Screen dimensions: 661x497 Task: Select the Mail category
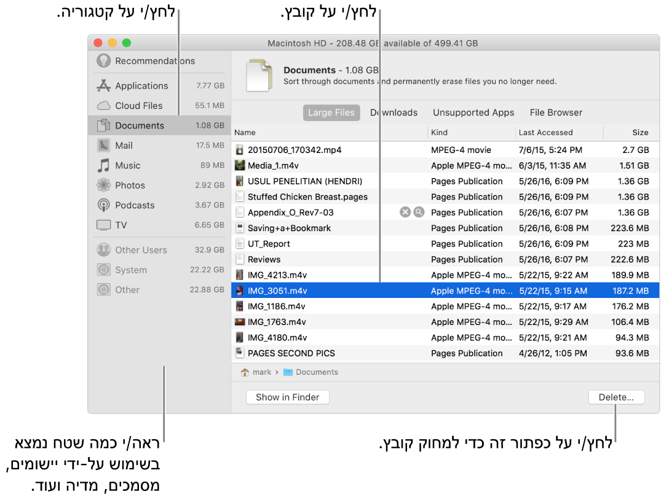click(159, 145)
